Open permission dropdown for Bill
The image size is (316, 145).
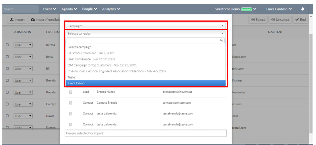click(23, 69)
